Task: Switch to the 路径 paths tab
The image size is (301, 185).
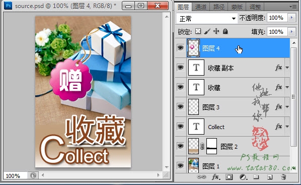Action: [219, 7]
